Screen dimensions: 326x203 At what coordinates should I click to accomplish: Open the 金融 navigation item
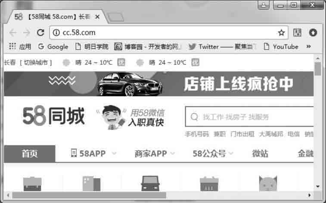305,154
